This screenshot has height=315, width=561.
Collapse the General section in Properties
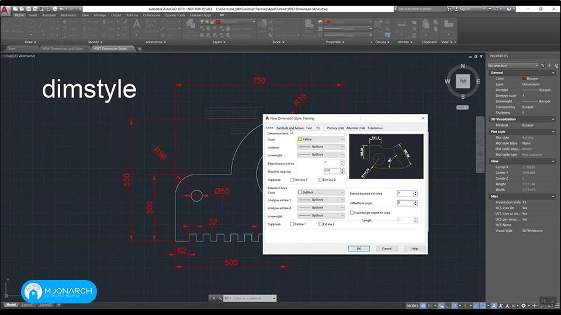click(x=553, y=72)
